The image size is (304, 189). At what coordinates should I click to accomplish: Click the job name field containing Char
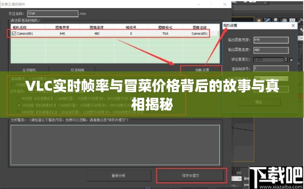[53, 14]
